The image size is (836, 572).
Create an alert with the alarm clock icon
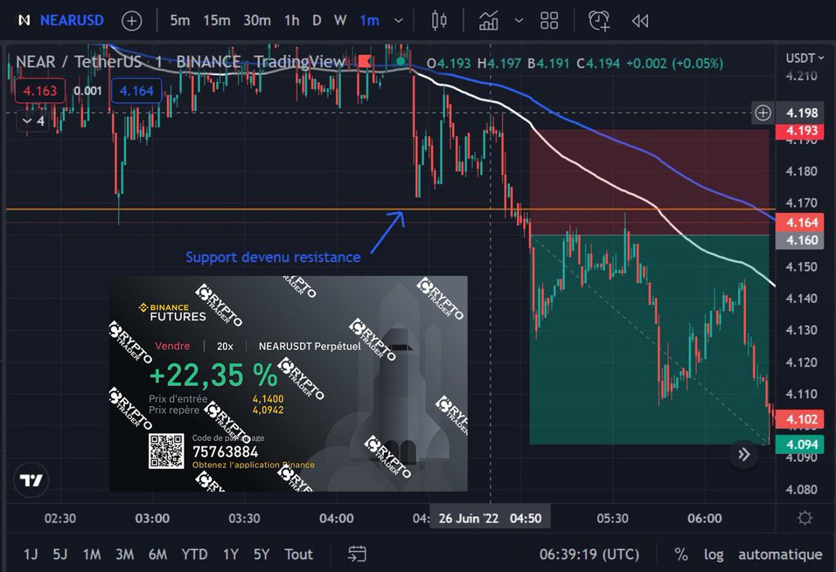pyautogui.click(x=599, y=21)
